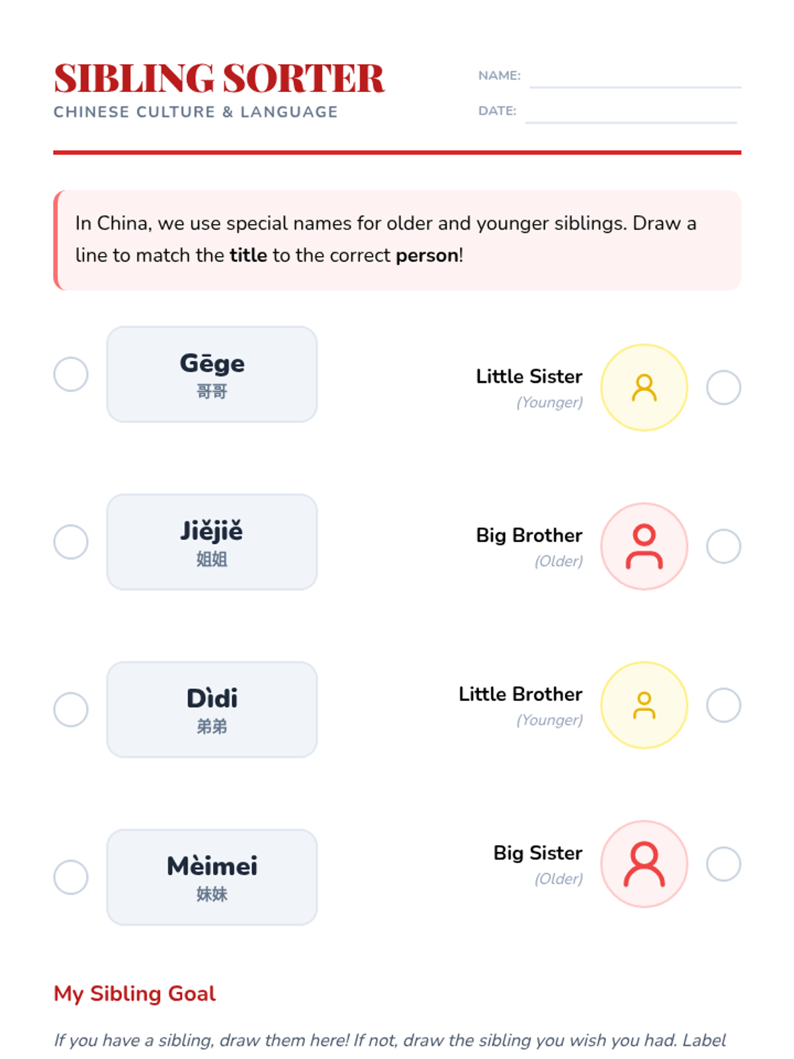Screen dimensions: 794x1059
Task: Click the Little Brother person icon
Action: pyautogui.click(x=644, y=705)
